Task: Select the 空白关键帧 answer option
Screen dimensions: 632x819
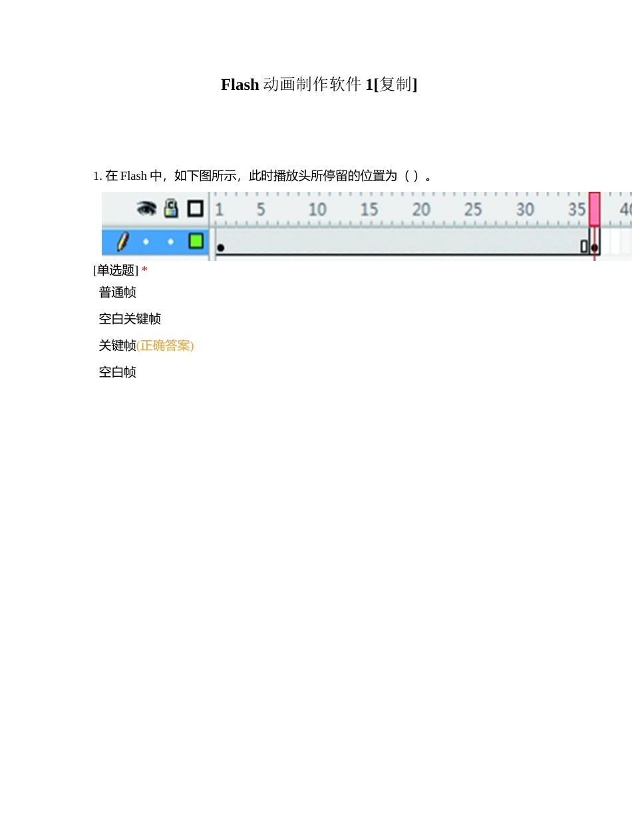Action: click(x=130, y=318)
